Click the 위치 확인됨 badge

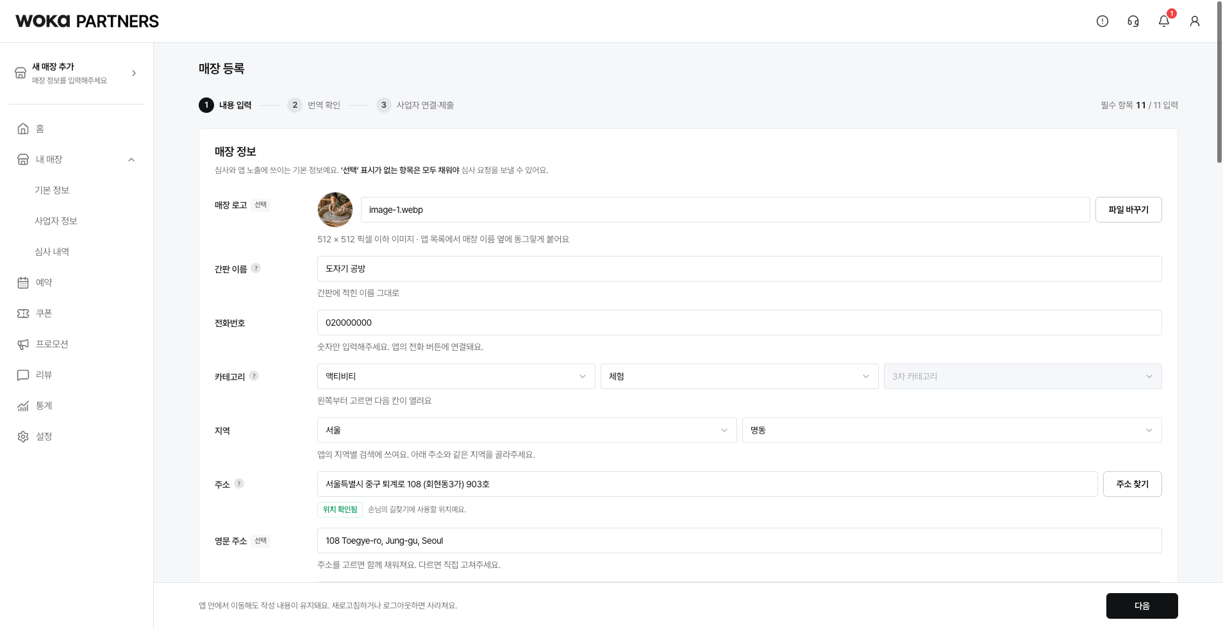[340, 510]
